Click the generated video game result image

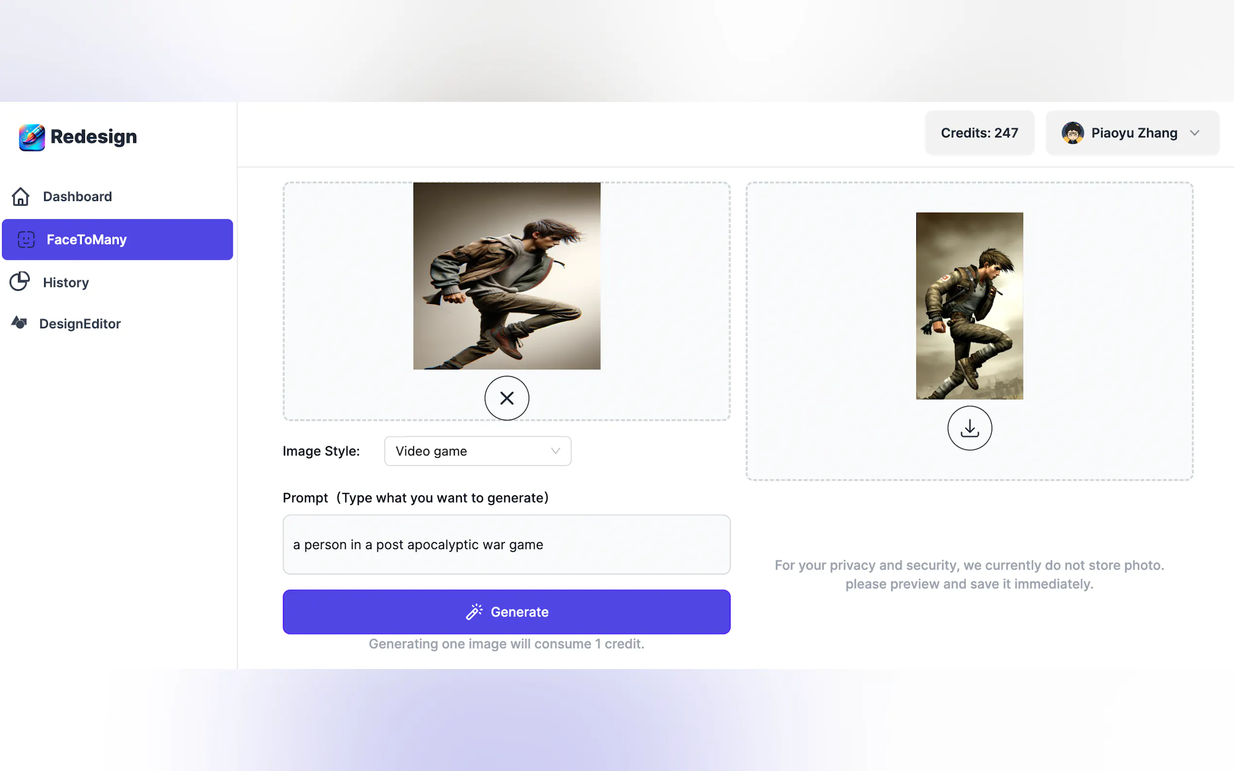click(969, 306)
